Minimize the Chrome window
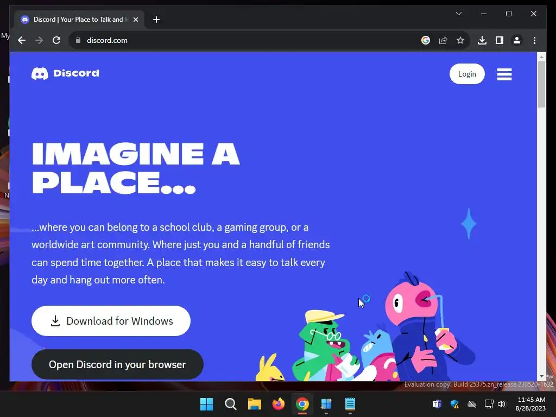Viewport: 556px width, 417px height. pos(484,14)
